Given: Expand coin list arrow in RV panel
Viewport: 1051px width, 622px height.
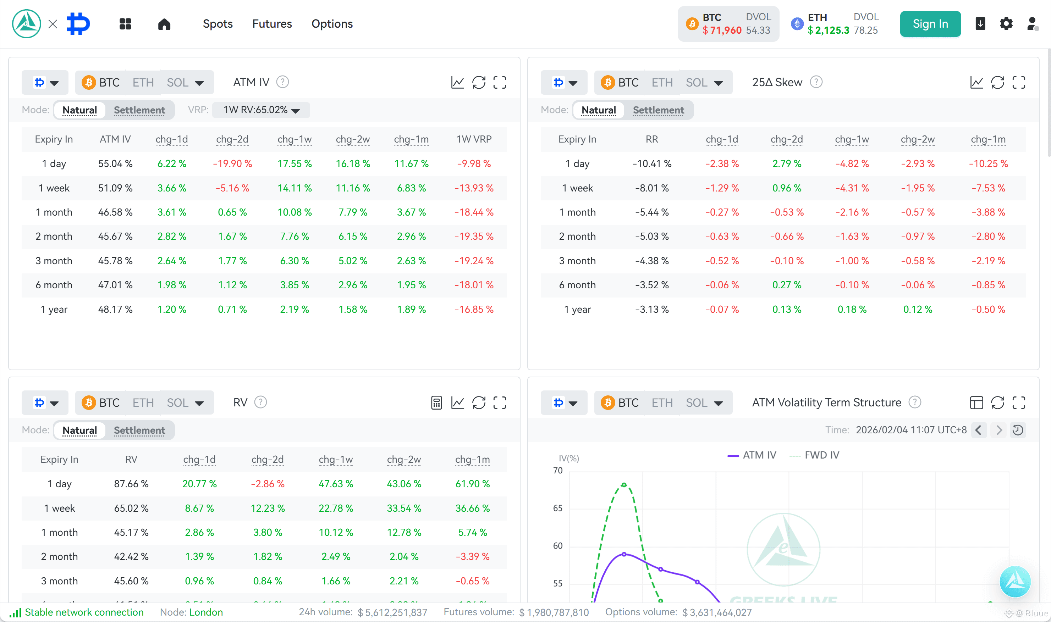Looking at the screenshot, I should click(x=199, y=403).
